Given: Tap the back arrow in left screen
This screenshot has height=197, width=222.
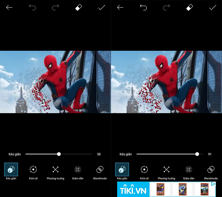Looking at the screenshot, I should click(x=9, y=7).
